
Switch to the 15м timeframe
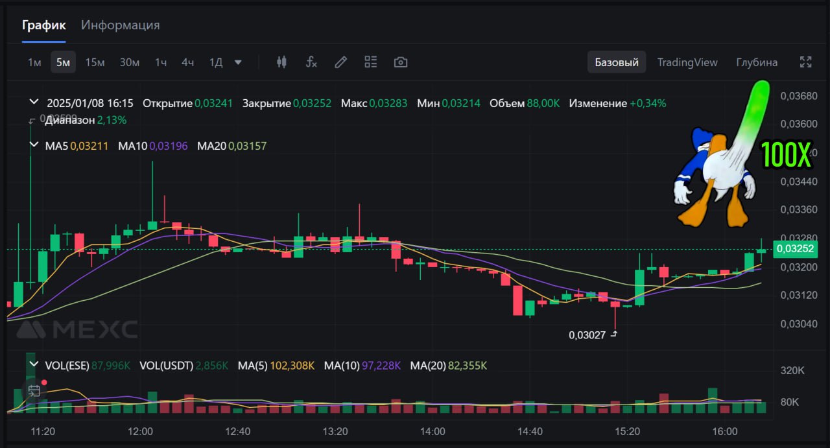[x=95, y=62]
